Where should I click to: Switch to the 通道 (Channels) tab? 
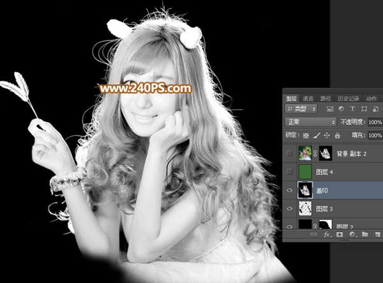(308, 99)
